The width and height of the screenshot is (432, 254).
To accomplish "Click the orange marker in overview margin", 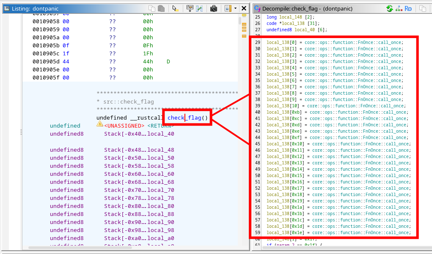I will click(x=244, y=25).
